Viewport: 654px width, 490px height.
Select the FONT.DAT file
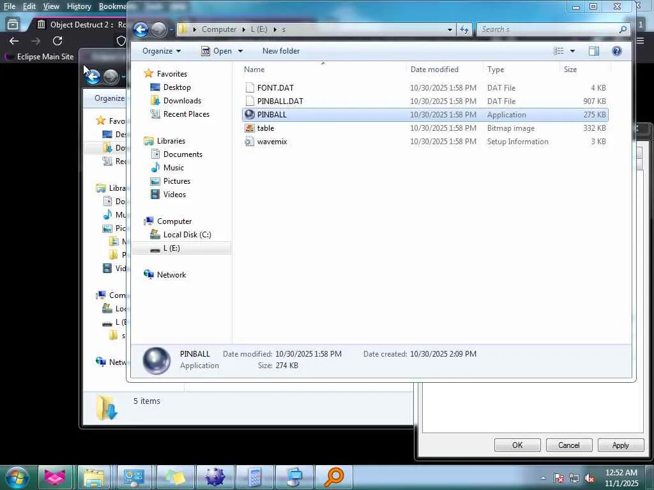pos(425,88)
